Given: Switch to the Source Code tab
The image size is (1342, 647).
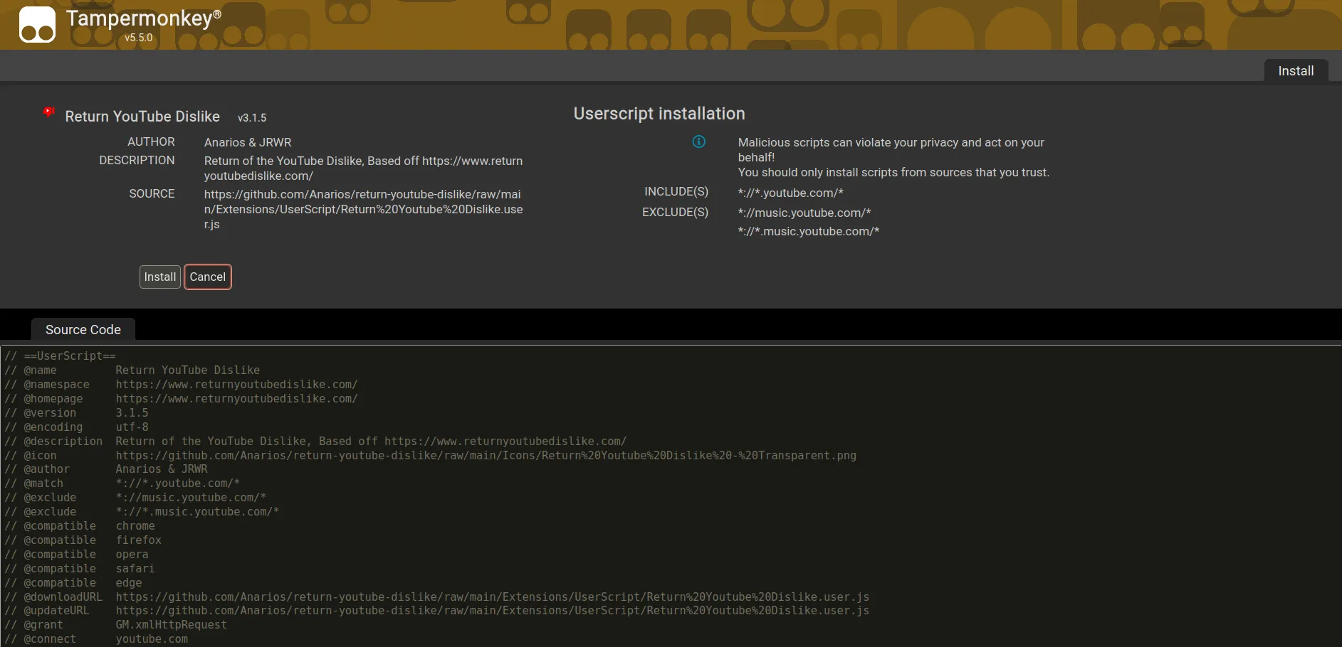Looking at the screenshot, I should (83, 330).
